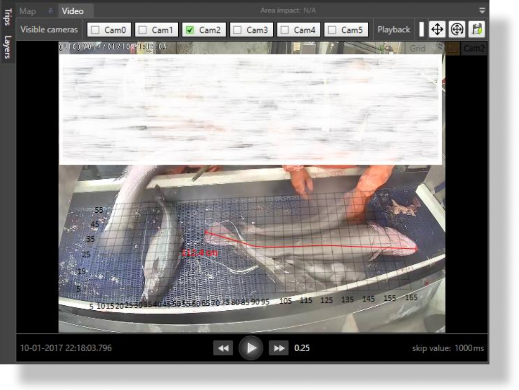The height and width of the screenshot is (390, 519).
Task: Select the Video tab
Action: [x=72, y=11]
